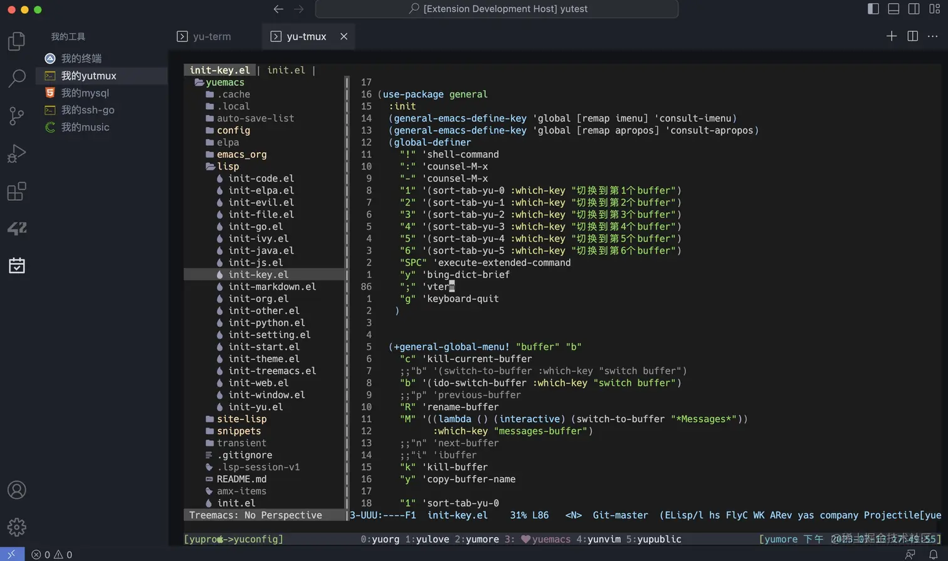Open the Manage settings gear

[x=16, y=528]
